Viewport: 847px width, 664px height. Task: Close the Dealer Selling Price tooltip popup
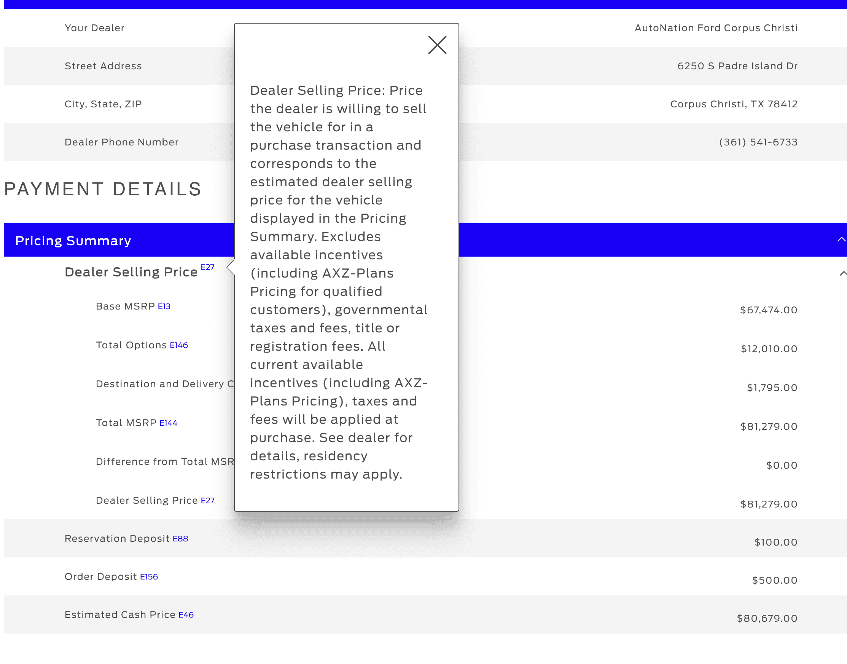pyautogui.click(x=437, y=45)
